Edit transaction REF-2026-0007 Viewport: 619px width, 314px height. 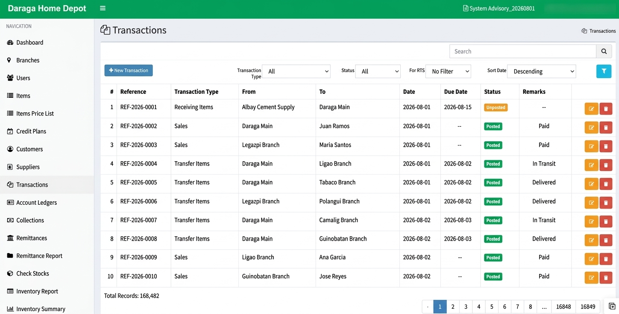(x=591, y=221)
